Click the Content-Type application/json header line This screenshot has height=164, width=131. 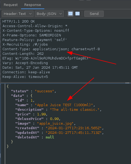51,49
